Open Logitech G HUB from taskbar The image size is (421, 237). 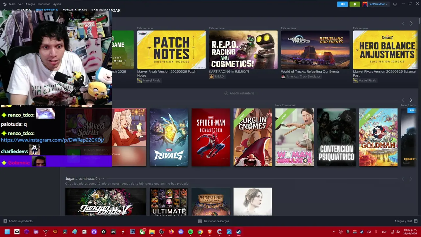click(104, 232)
